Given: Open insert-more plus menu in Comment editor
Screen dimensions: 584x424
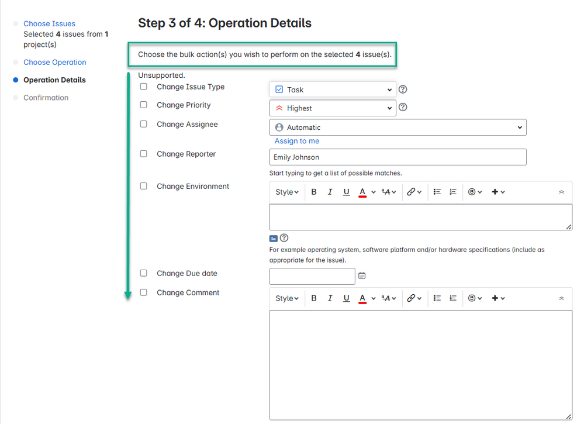Looking at the screenshot, I should 498,298.
